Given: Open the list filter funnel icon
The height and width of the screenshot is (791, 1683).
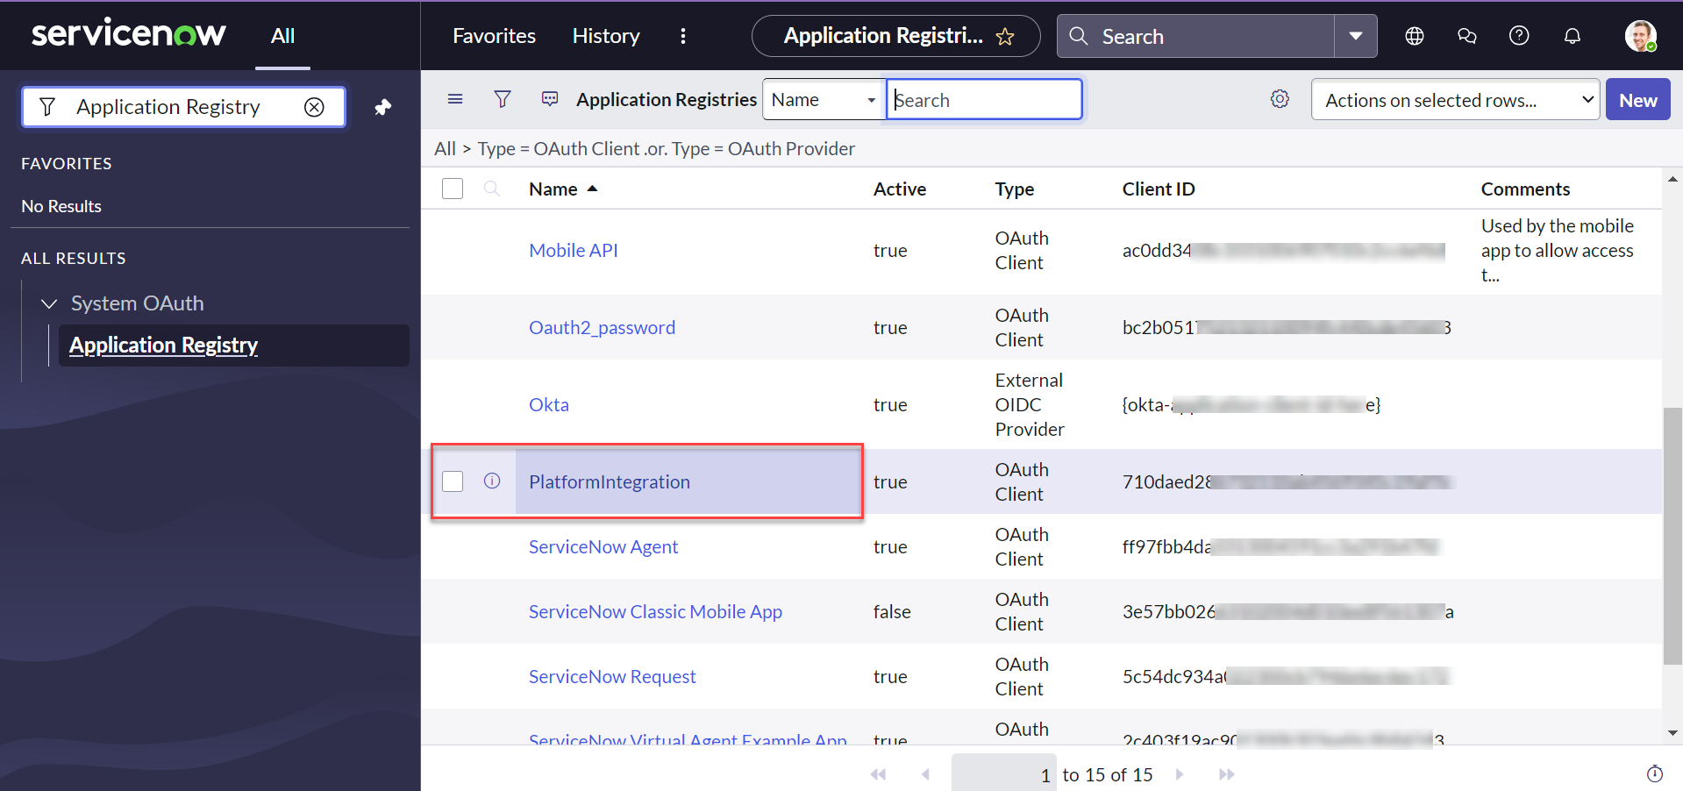Looking at the screenshot, I should [503, 99].
